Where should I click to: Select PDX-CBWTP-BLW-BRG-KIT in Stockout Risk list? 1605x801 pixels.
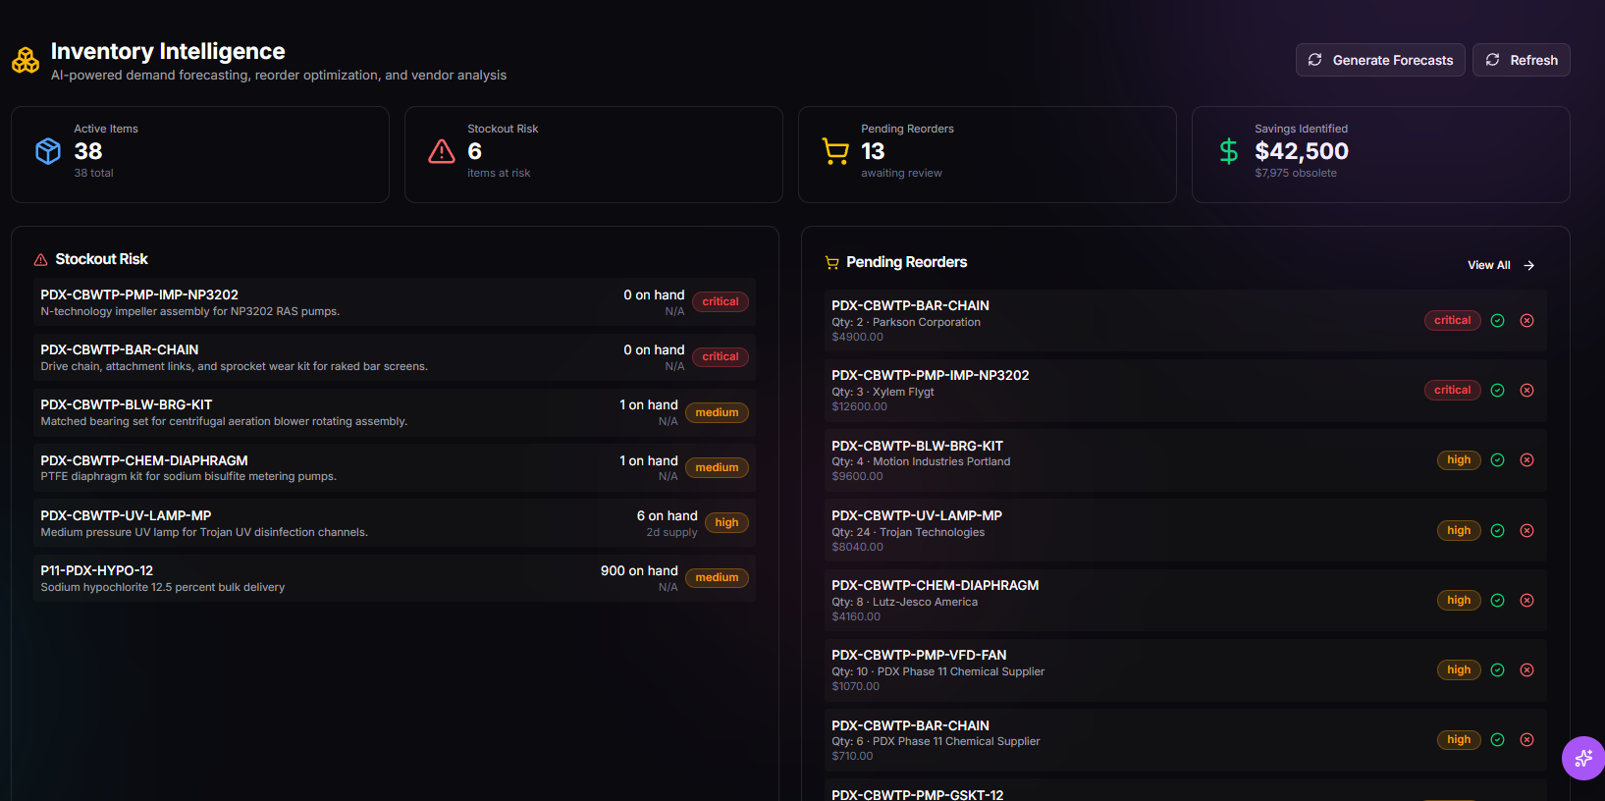point(395,412)
